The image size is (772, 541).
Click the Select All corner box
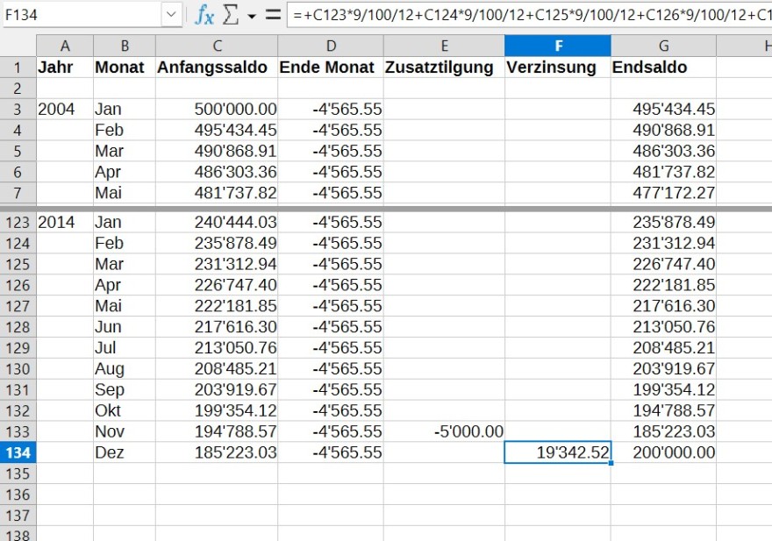point(18,46)
